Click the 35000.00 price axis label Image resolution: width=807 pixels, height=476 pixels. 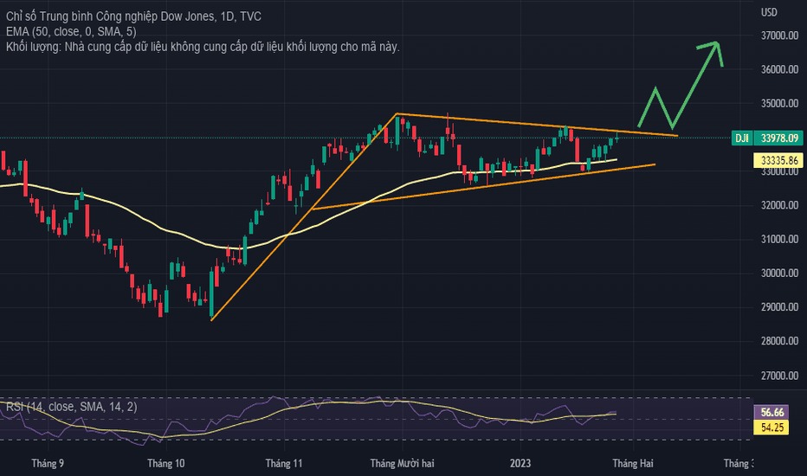tap(779, 104)
